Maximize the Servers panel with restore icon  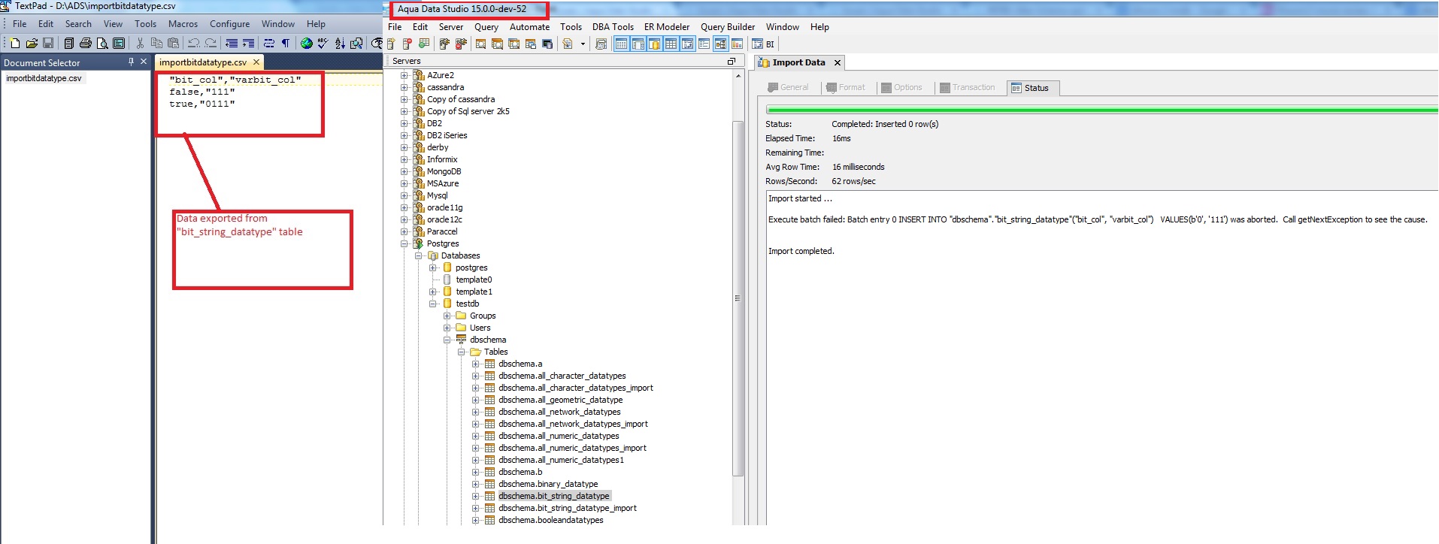731,61
